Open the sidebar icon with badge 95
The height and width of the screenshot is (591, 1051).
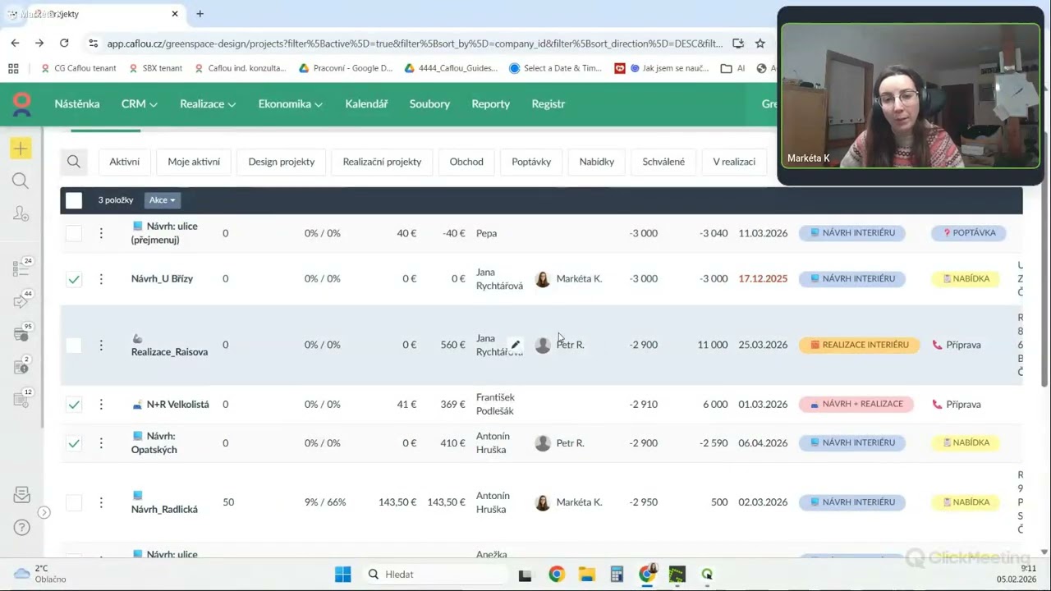click(21, 333)
